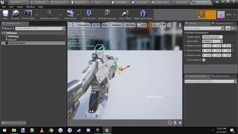
Task: Click the skeleton tree search magnifier
Action: coord(64,28)
